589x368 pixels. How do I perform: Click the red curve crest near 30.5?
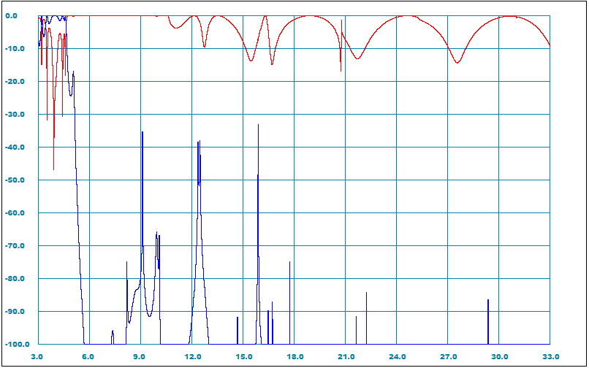[509, 17]
